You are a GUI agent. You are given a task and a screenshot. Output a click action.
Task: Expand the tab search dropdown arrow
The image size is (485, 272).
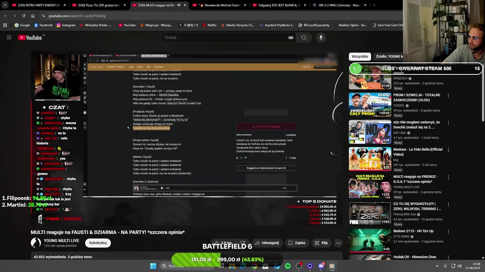(x=5, y=5)
